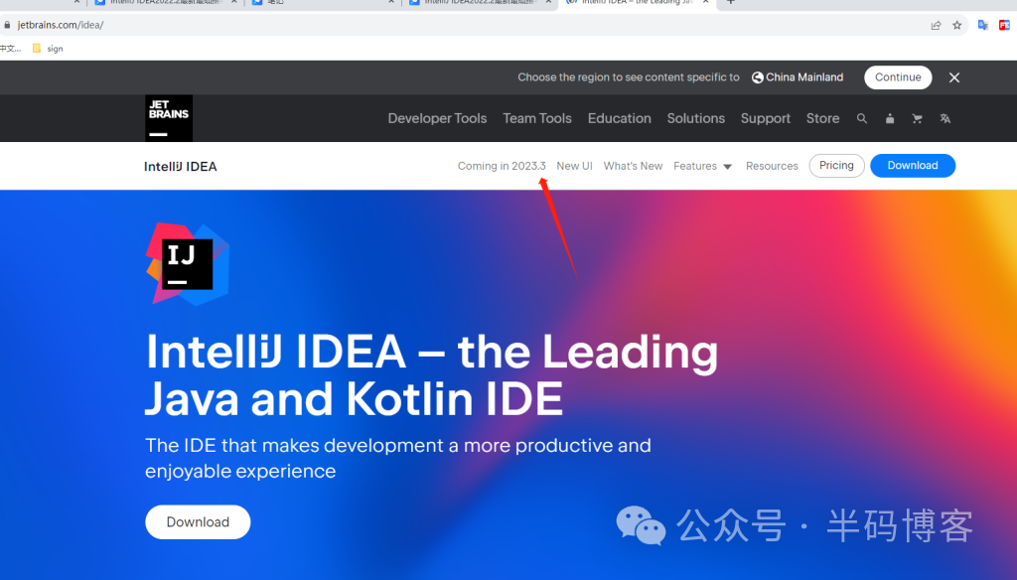This screenshot has height=580, width=1017.
Task: Click the IntelliJ IDEA product name link
Action: click(x=181, y=167)
